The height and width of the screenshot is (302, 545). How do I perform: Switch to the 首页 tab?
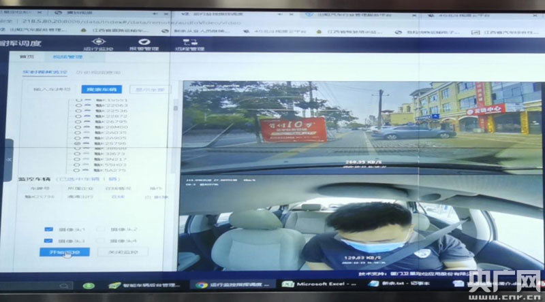tap(27, 58)
